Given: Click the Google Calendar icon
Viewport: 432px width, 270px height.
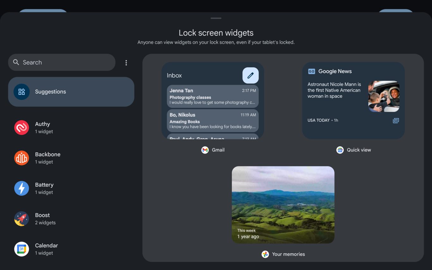Looking at the screenshot, I should coord(22,249).
